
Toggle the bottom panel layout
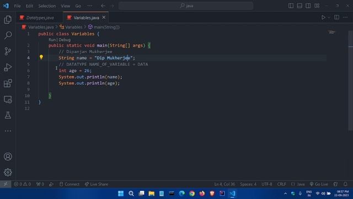coord(299,6)
